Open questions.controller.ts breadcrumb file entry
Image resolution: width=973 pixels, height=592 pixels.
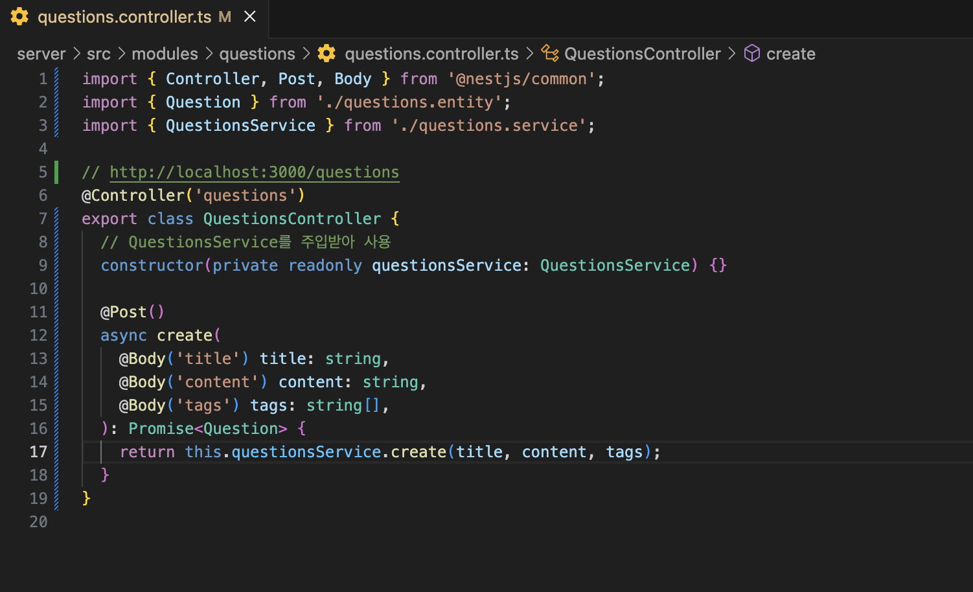[431, 54]
